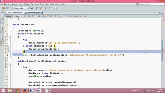Click the Toggle Bookmark icon

pos(62,16)
